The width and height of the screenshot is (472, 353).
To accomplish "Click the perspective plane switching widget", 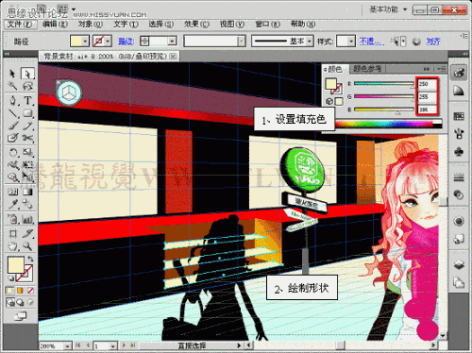I will 69,92.
